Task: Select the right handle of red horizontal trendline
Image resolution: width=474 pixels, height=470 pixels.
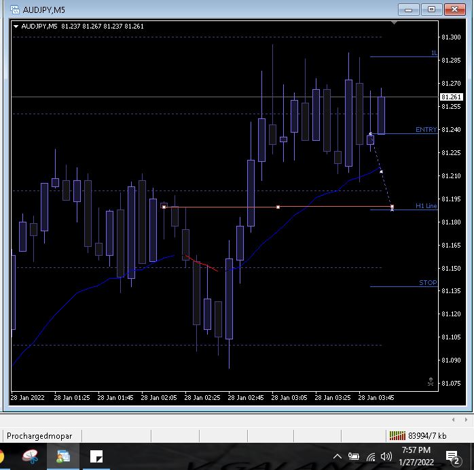Action: point(392,207)
